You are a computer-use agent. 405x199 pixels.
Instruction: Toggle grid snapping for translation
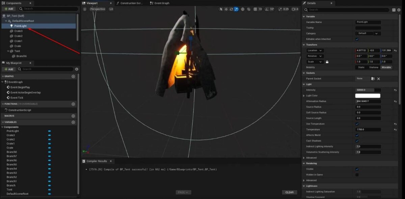[255, 9]
